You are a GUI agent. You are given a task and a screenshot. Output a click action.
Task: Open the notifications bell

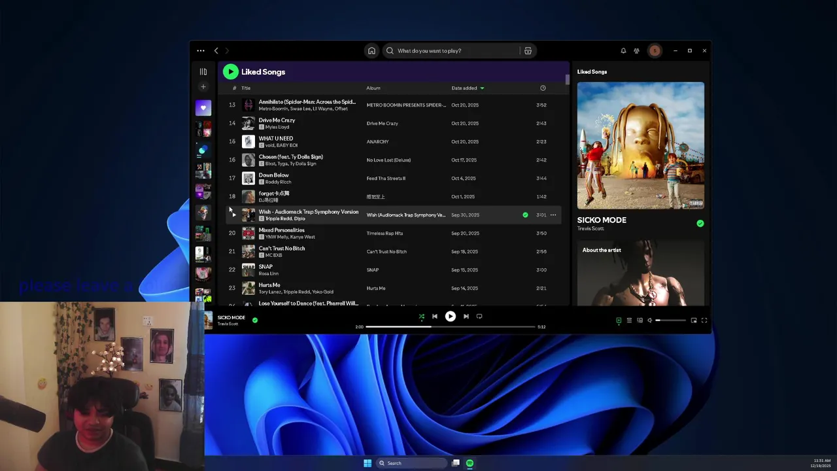[x=623, y=50]
